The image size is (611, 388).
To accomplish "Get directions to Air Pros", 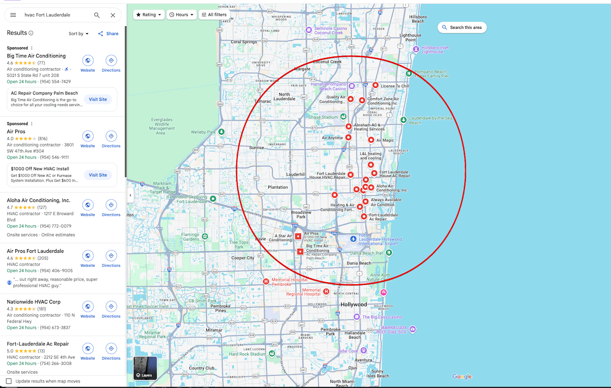I will tap(111, 136).
